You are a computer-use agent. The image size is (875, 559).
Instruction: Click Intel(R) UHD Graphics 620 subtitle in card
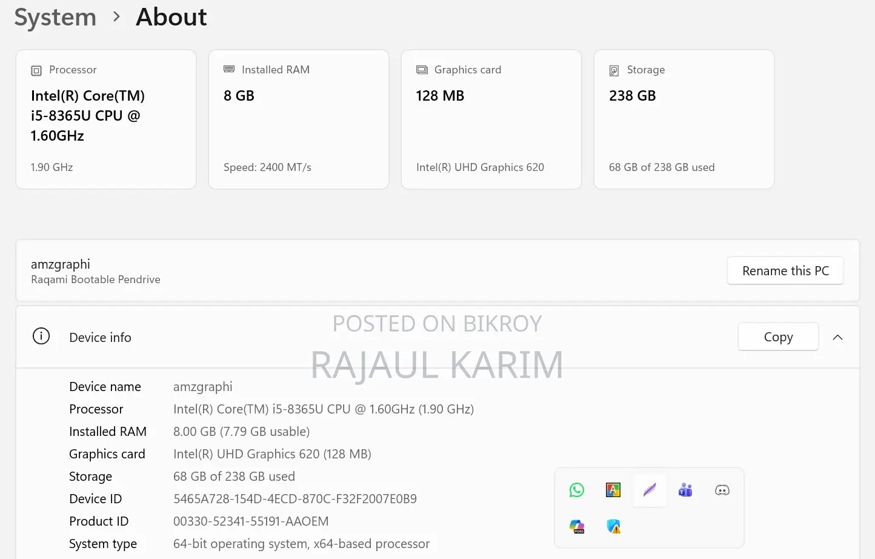(x=480, y=167)
